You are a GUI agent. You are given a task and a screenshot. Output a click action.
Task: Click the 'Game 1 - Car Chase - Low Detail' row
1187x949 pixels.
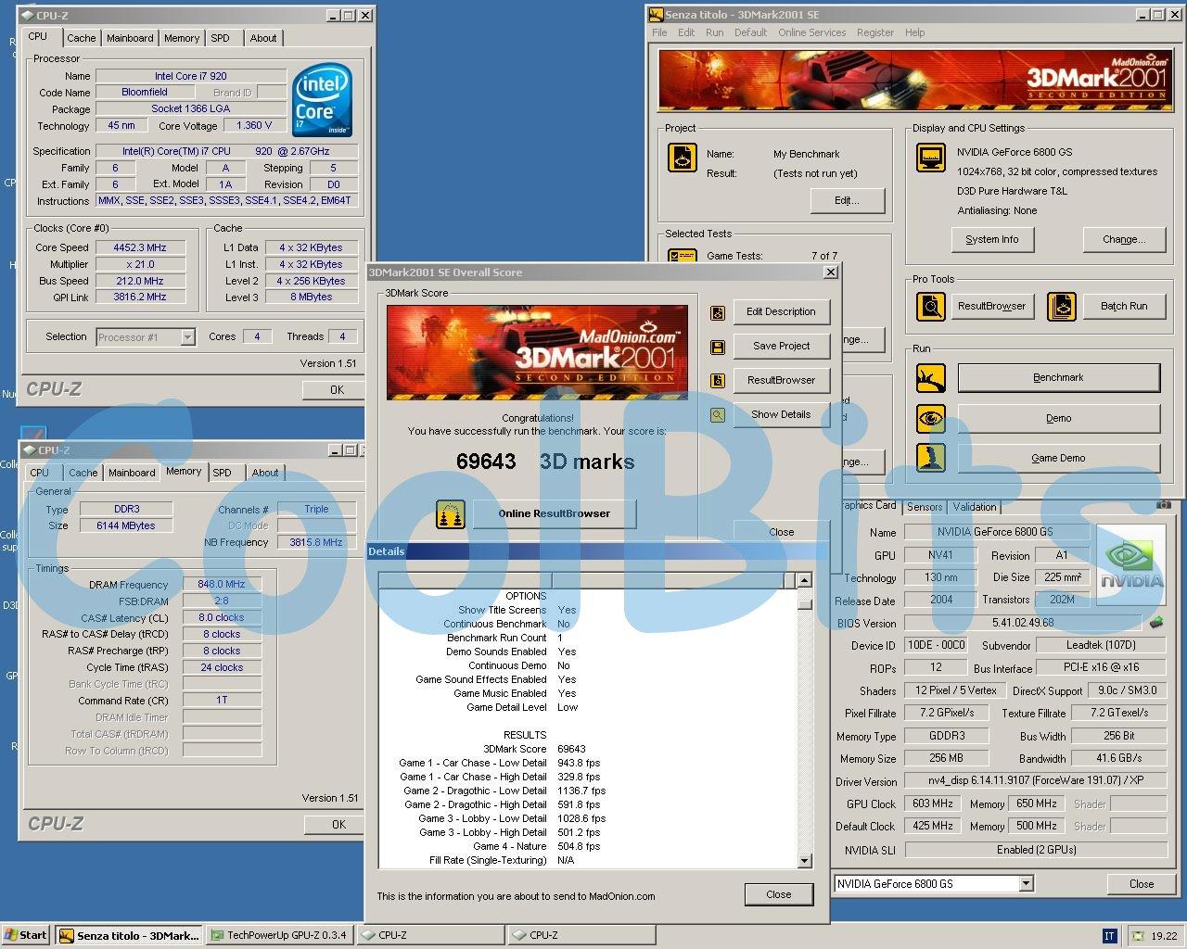500,763
